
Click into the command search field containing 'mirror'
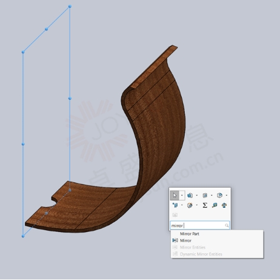[x=199, y=225]
